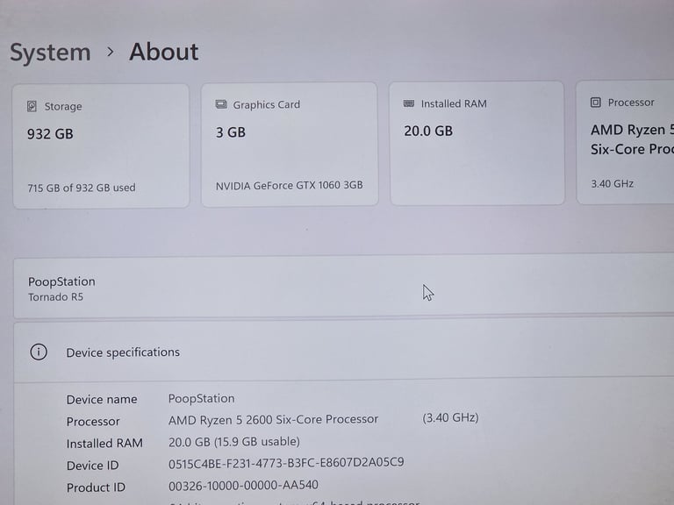Screen dimensions: 674x505
Task: Click the 'Product ID' label
Action: [x=96, y=487]
